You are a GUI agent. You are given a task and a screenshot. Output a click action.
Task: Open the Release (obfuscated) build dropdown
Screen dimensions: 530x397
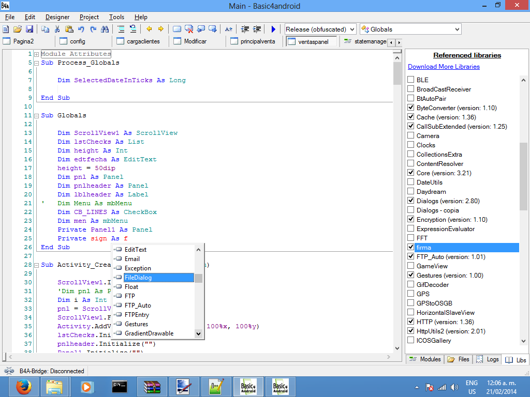pos(352,29)
